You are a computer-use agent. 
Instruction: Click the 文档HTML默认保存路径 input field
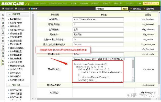tap(98, 40)
